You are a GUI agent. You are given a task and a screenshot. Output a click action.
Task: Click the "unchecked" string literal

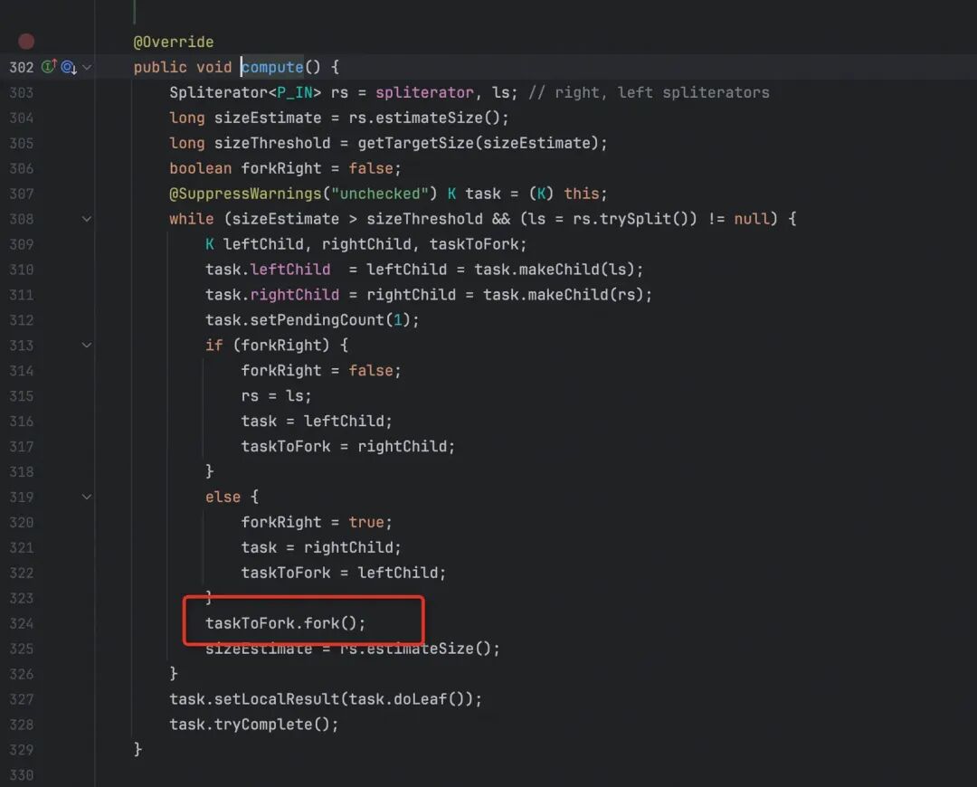coord(379,194)
